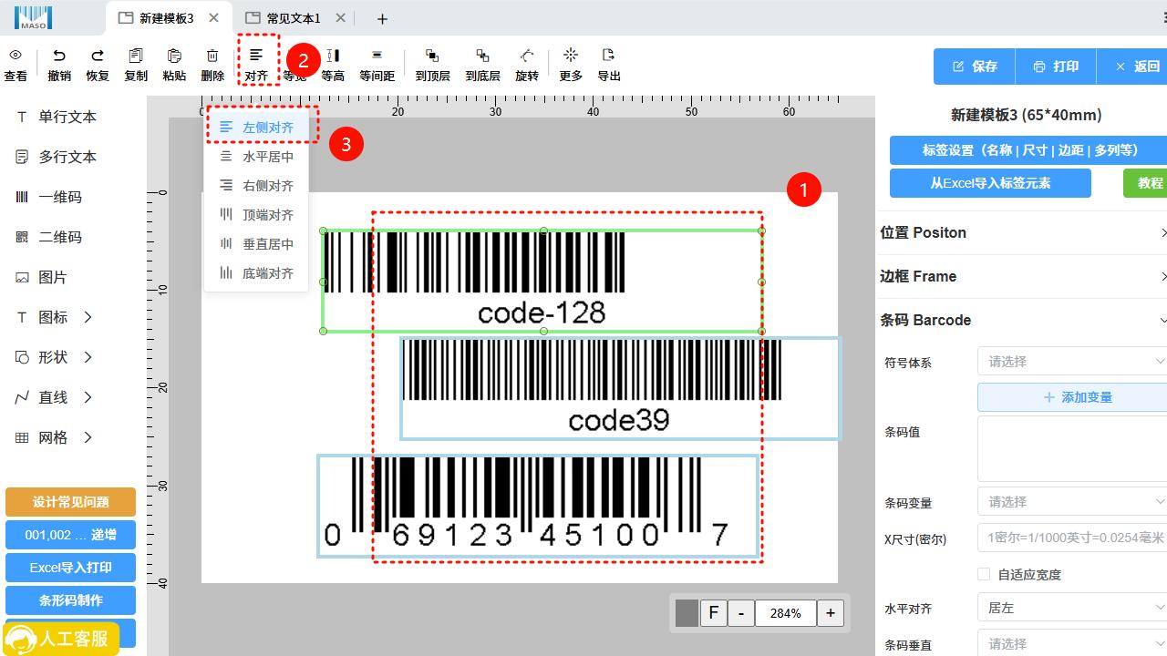Bring element to top layer (到顶层)

(432, 56)
